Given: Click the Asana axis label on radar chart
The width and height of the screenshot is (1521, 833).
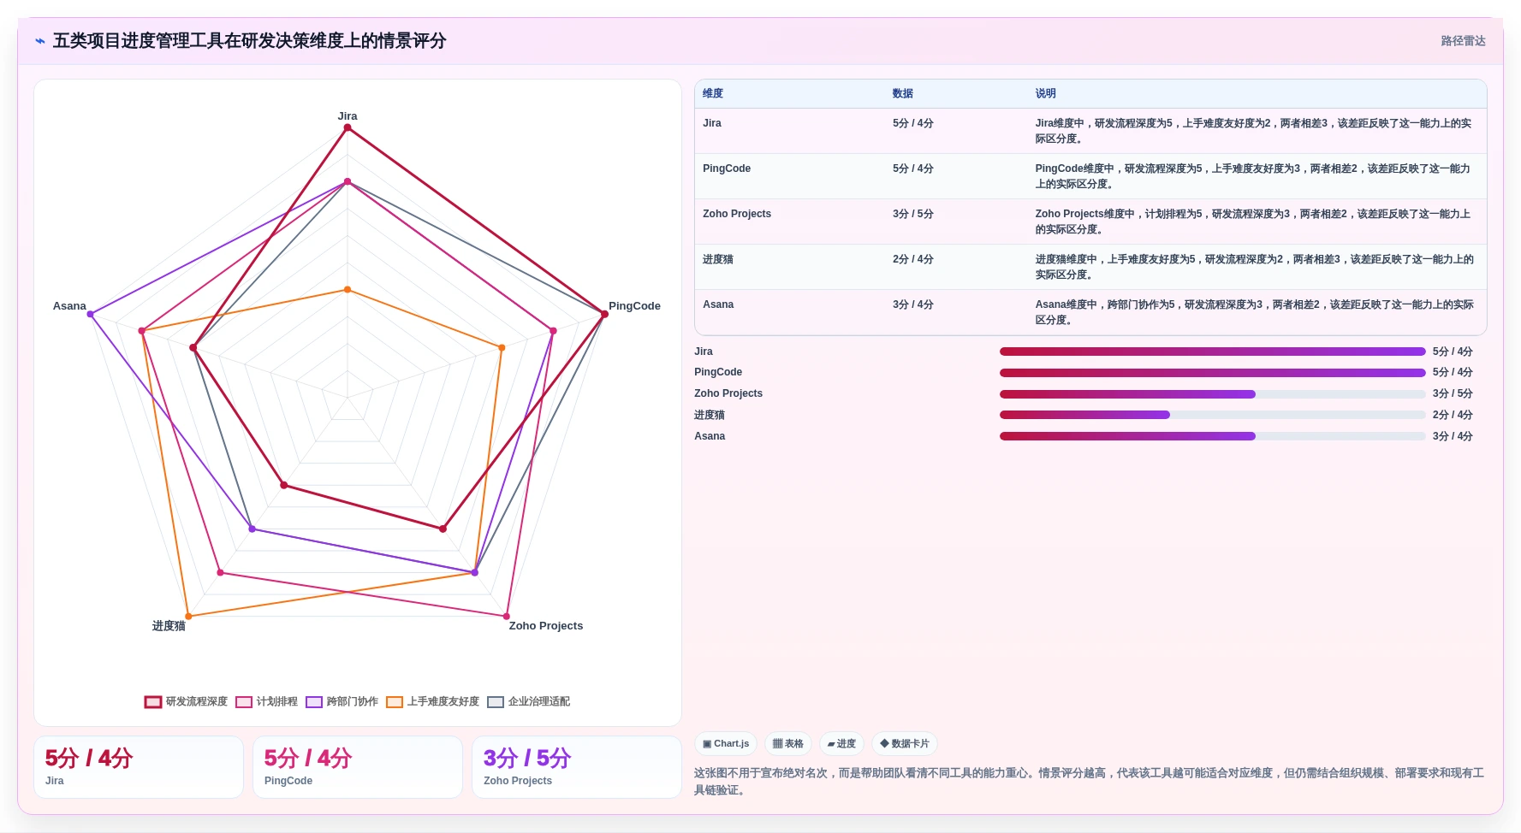Looking at the screenshot, I should tap(69, 306).
